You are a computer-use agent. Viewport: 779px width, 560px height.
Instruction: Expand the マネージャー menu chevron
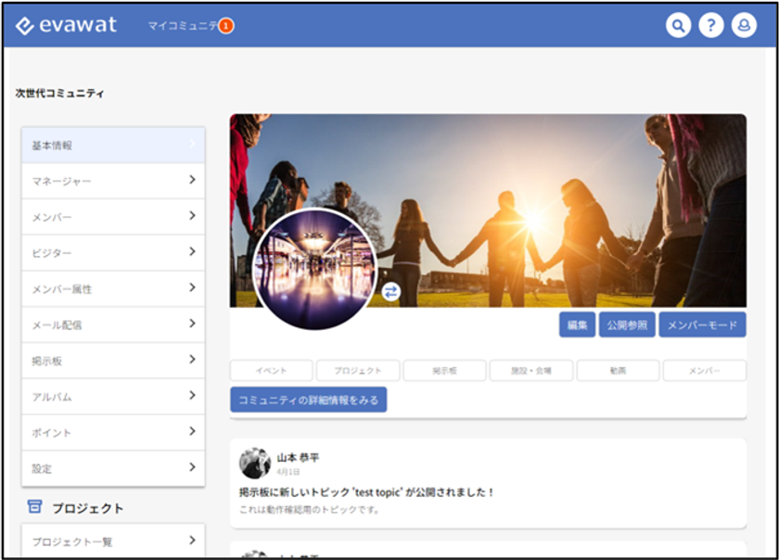pos(192,180)
